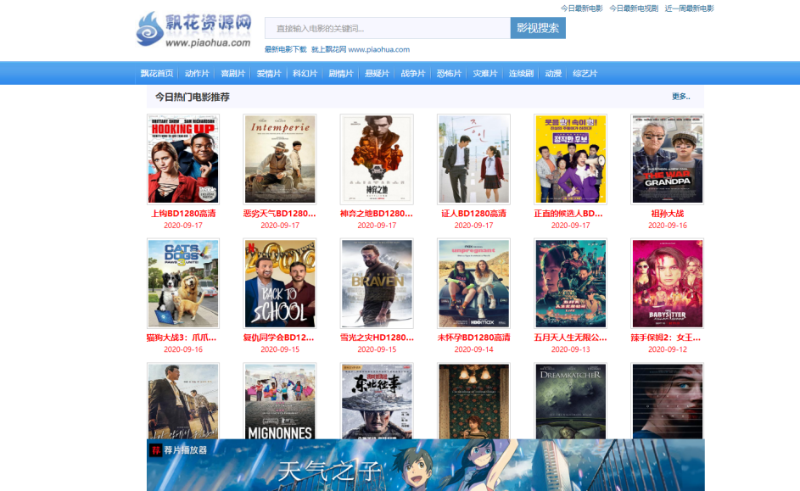Go to 飘花首页 in the navigation bar
The width and height of the screenshot is (800, 491).
tap(157, 74)
